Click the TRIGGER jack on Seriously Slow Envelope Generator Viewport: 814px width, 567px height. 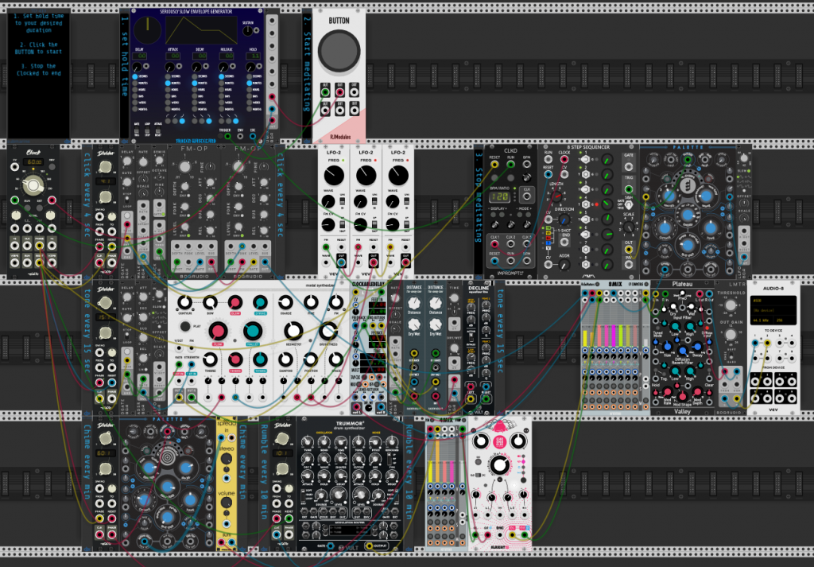tap(227, 137)
